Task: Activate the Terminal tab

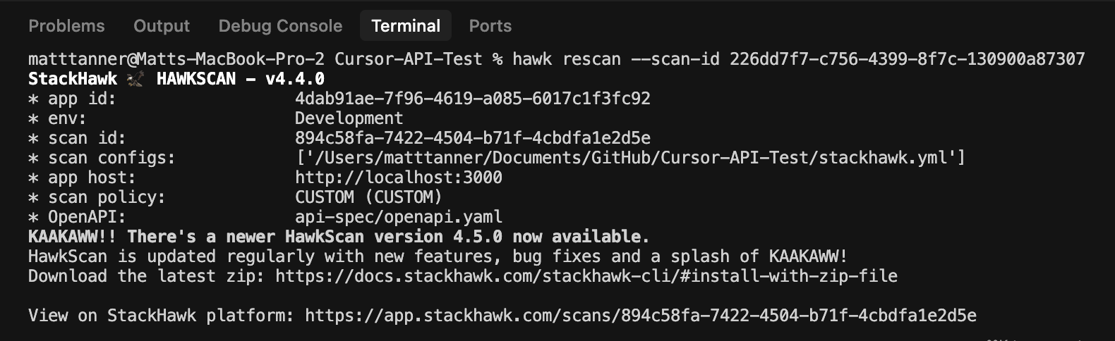Action: [x=406, y=26]
